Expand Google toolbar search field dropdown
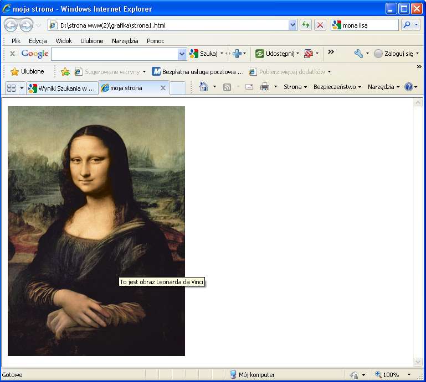 click(182, 54)
